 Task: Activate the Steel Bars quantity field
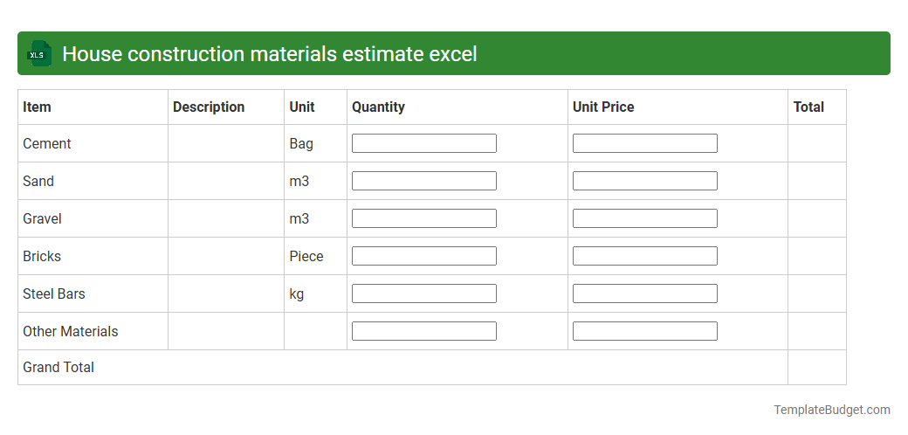424,293
